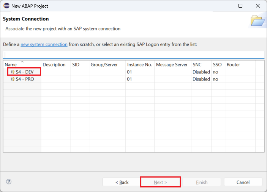Cancel the New ABAP Project wizard
The width and height of the screenshot is (267, 192).
click(243, 182)
